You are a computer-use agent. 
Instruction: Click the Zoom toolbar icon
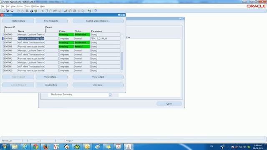pyautogui.click(x=70, y=11)
